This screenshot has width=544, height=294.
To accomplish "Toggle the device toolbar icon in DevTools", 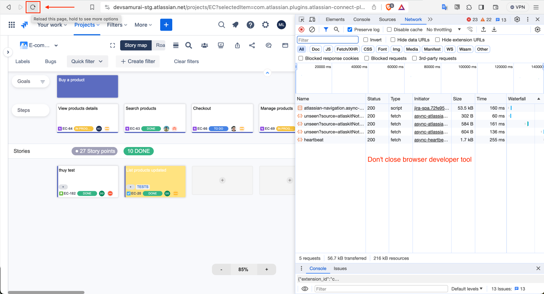I will 312,19.
